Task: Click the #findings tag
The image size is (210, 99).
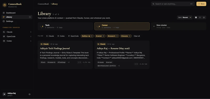Action: click(x=61, y=62)
